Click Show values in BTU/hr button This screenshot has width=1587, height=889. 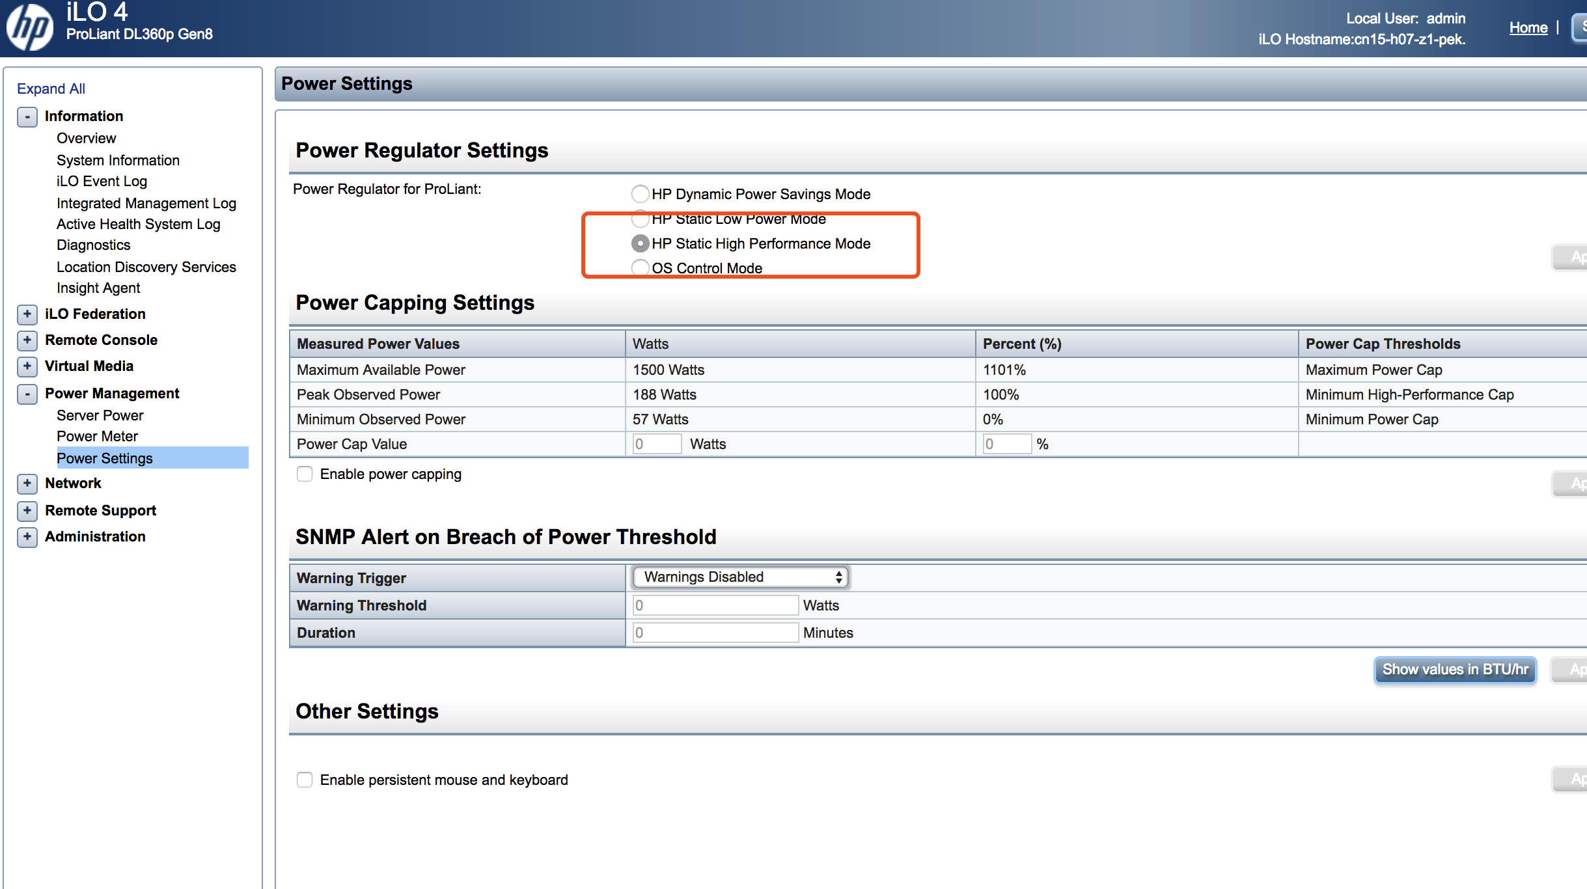tap(1455, 670)
